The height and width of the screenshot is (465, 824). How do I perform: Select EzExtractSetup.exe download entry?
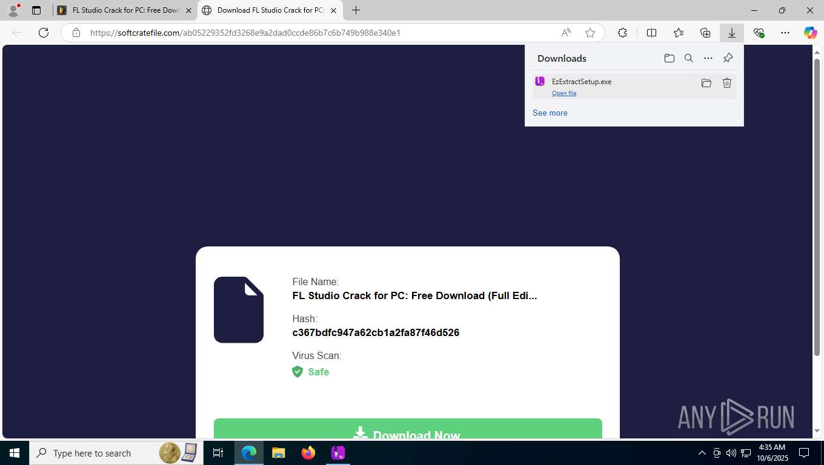[x=634, y=86]
